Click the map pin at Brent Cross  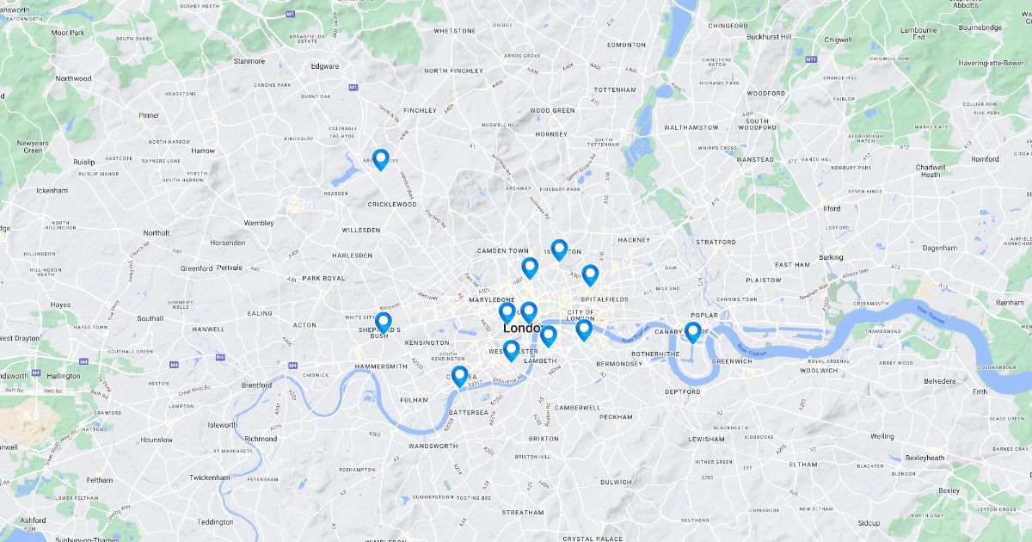380,159
